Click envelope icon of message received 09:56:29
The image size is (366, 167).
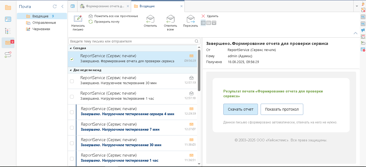191,56
